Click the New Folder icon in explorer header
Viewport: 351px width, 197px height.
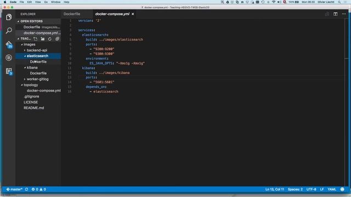(43, 39)
